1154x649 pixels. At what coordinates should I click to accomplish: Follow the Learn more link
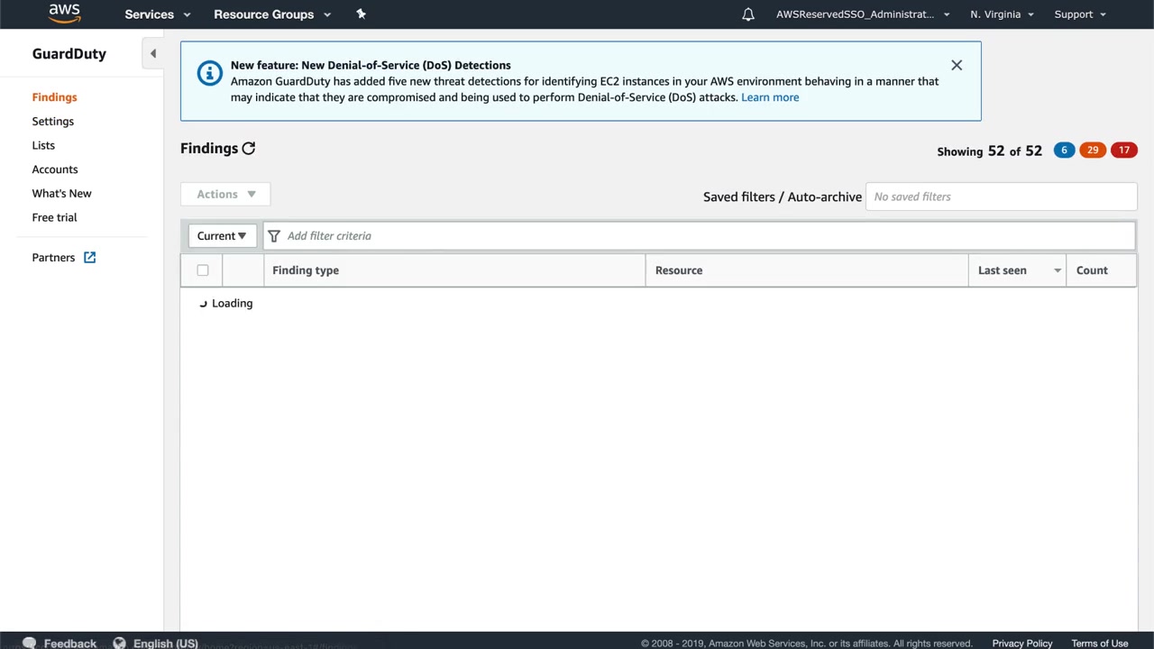(x=770, y=97)
